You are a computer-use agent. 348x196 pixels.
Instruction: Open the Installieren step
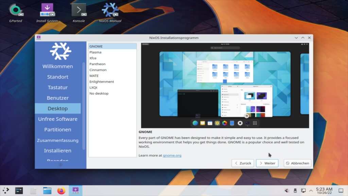[58, 151]
